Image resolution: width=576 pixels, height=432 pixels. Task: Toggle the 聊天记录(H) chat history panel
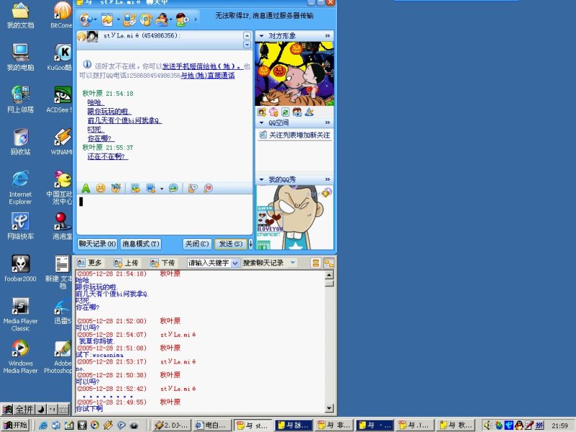97,244
